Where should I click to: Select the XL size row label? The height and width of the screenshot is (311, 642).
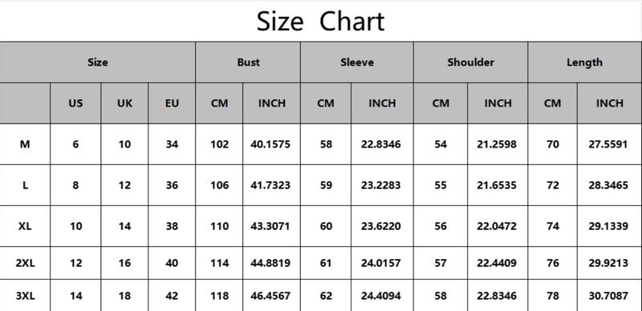click(25, 226)
